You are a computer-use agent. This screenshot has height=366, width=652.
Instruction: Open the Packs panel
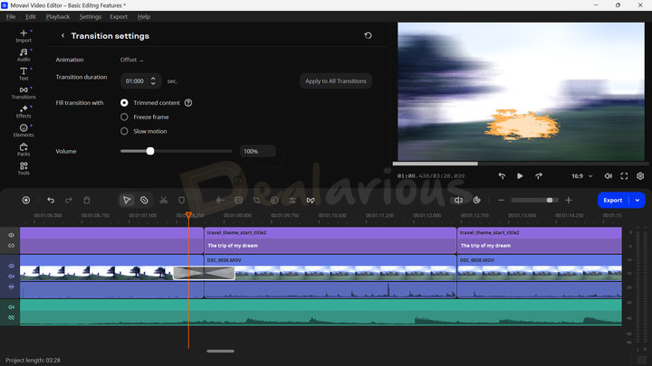click(x=24, y=149)
